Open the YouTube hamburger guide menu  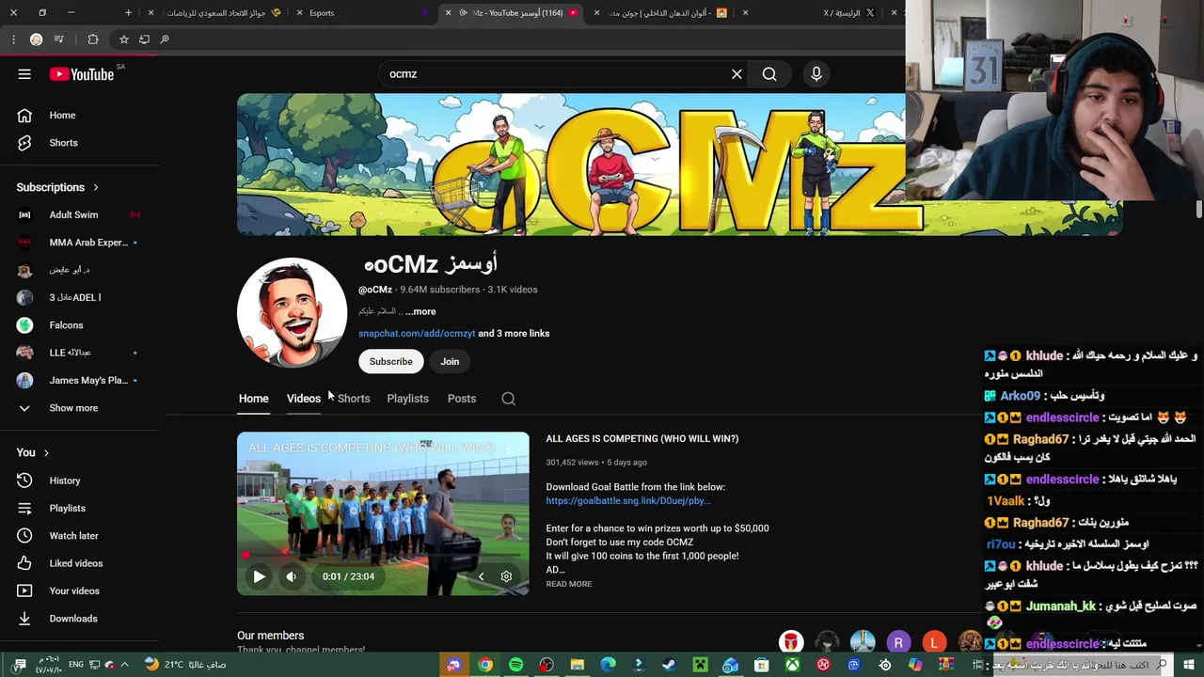click(x=24, y=74)
